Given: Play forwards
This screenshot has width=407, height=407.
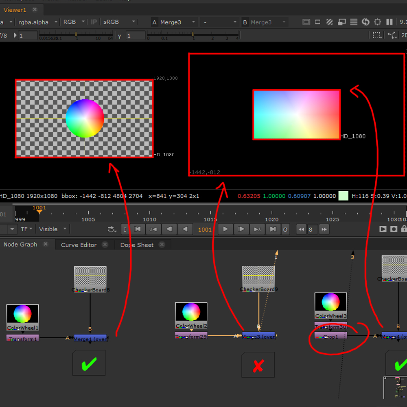Looking at the screenshot, I should [225, 229].
